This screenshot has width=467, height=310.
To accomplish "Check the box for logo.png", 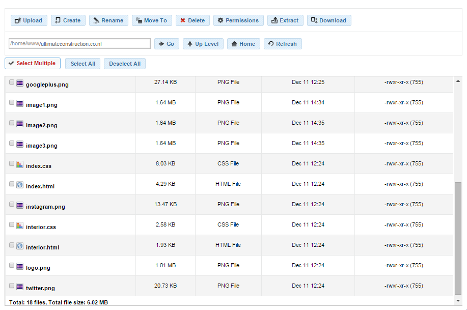I will tap(12, 265).
